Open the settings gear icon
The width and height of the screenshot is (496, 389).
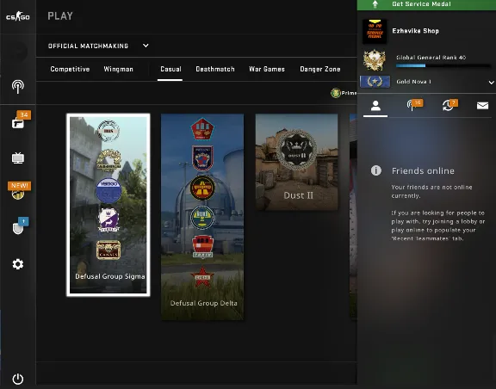click(18, 263)
